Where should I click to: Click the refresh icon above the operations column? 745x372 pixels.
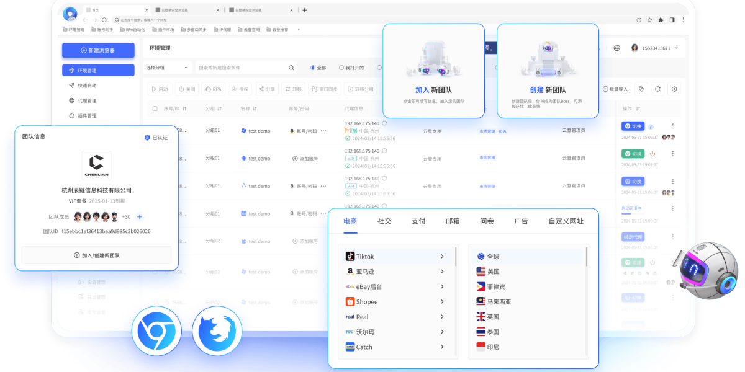(x=657, y=89)
